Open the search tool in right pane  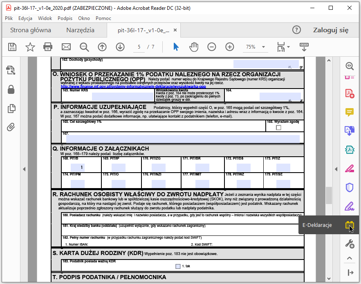tap(350, 66)
